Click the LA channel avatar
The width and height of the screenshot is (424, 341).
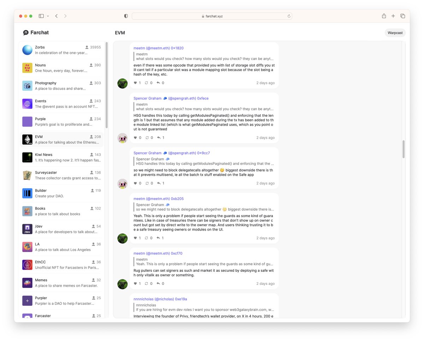pos(27,247)
